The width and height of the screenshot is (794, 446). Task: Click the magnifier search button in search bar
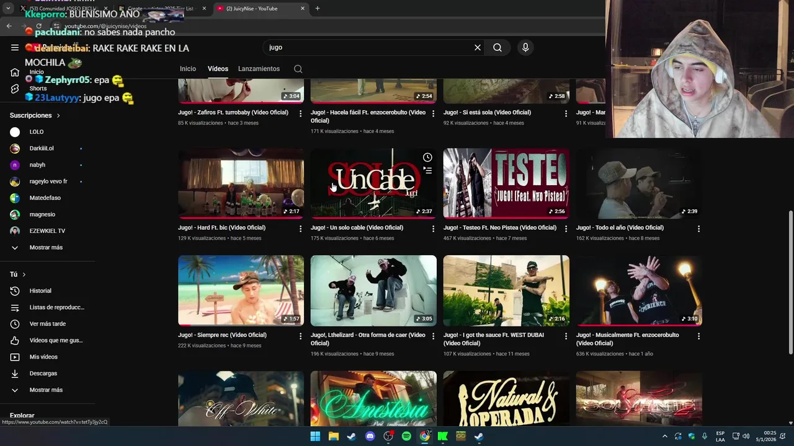point(497,48)
